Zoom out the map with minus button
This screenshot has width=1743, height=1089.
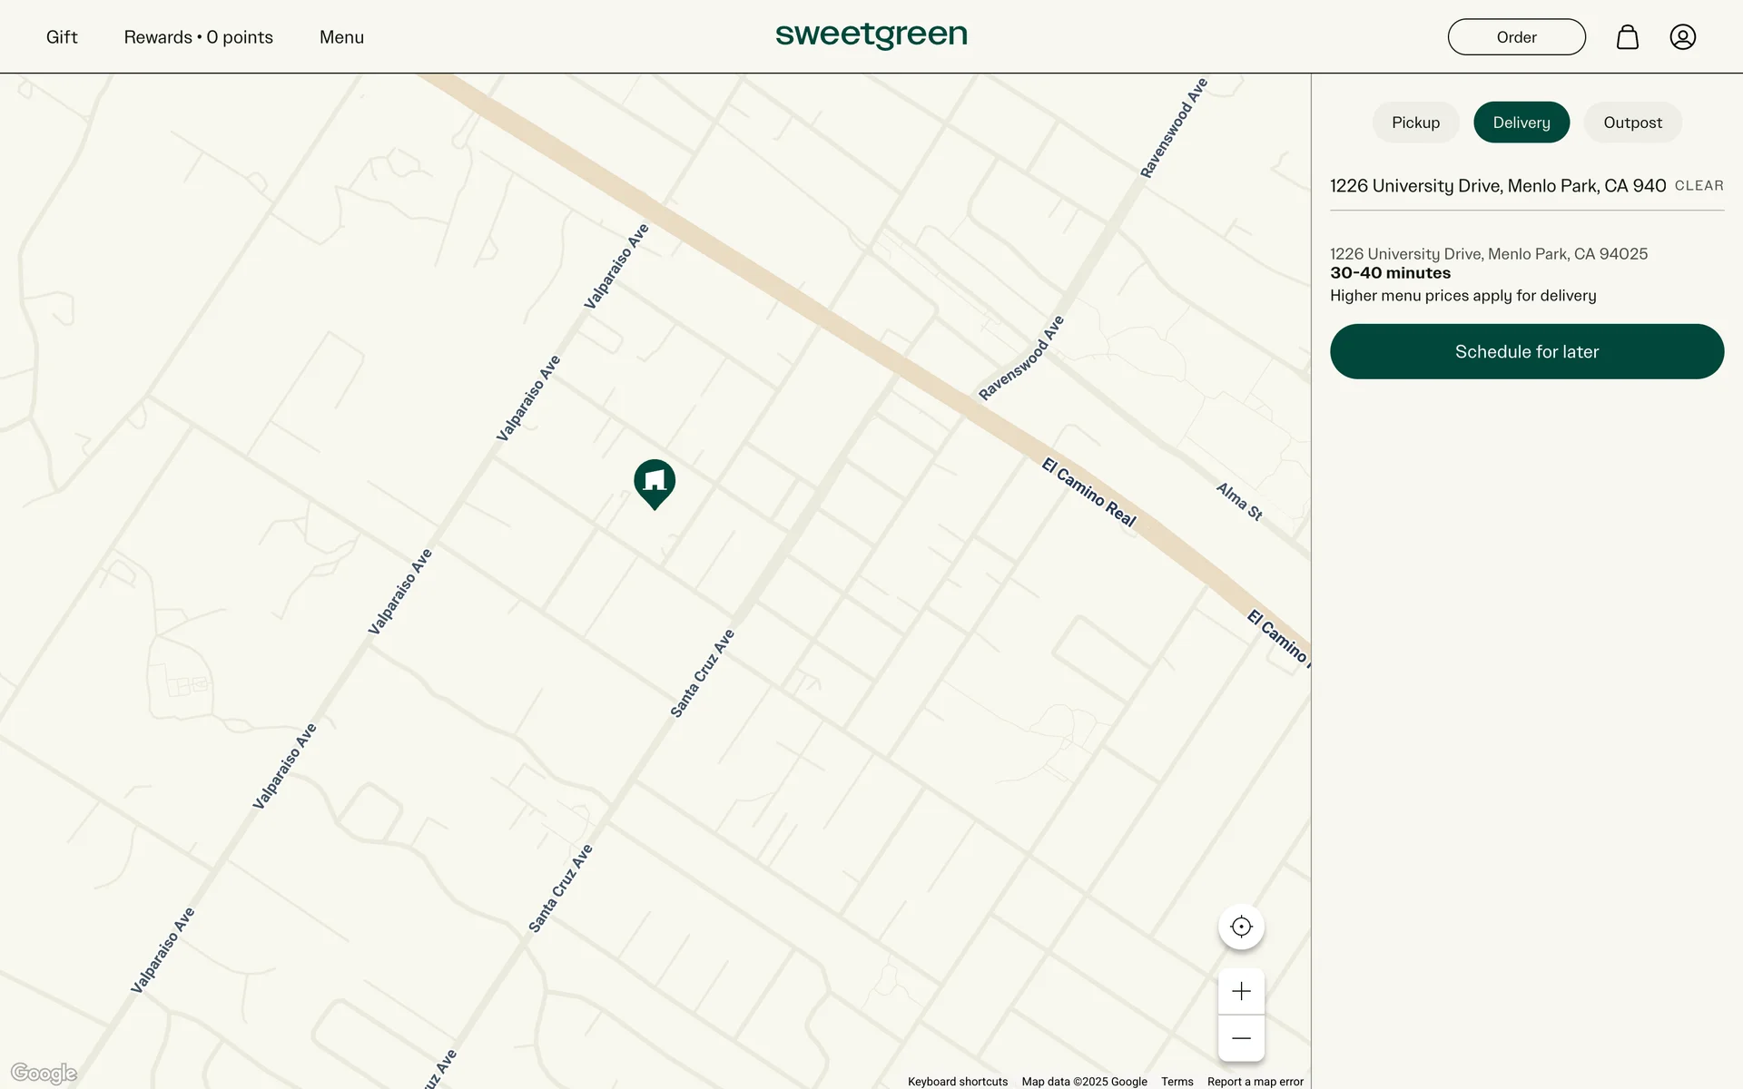(x=1241, y=1038)
